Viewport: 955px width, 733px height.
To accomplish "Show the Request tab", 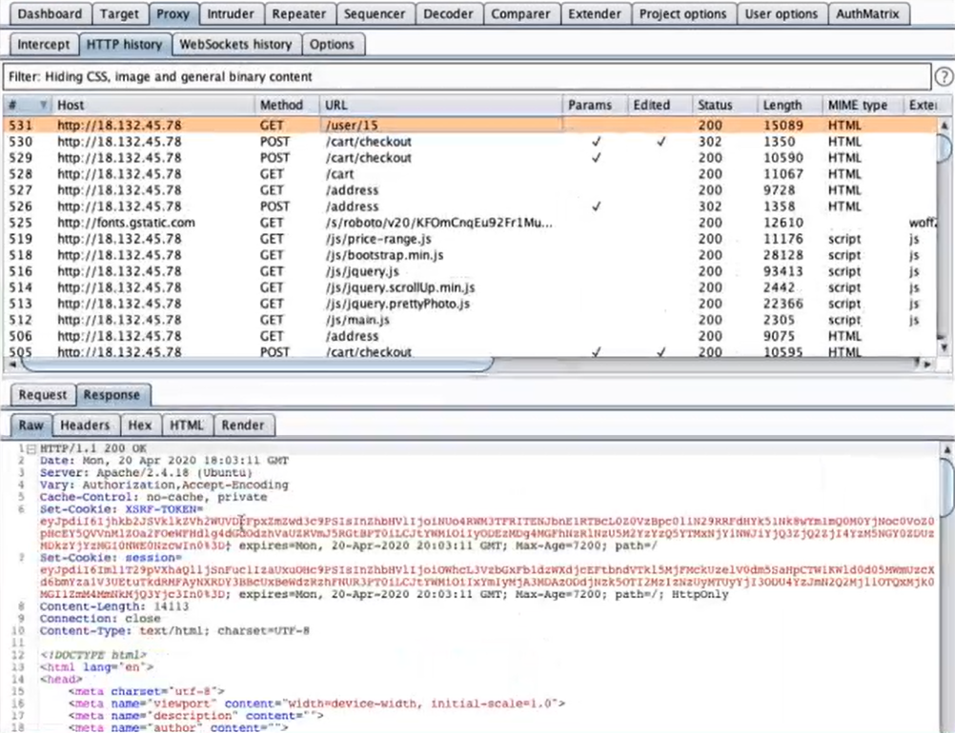I will point(43,395).
